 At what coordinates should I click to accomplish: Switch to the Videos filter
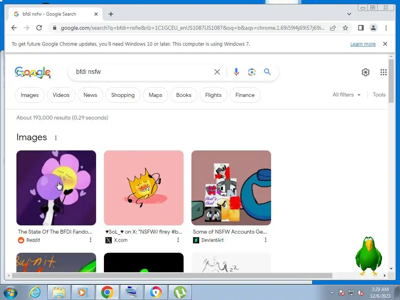61,95
